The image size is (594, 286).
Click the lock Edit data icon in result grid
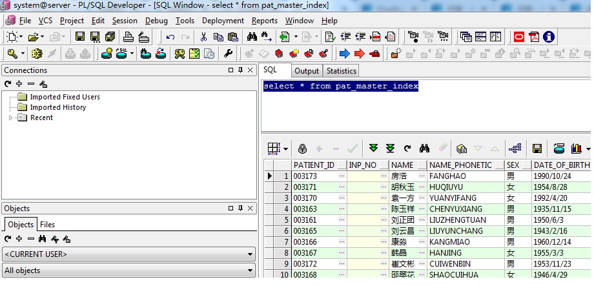point(302,148)
